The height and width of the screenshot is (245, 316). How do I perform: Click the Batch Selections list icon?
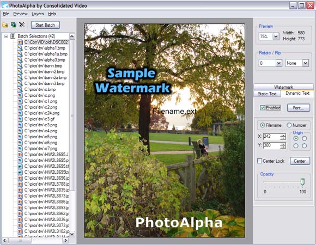(x=13, y=36)
